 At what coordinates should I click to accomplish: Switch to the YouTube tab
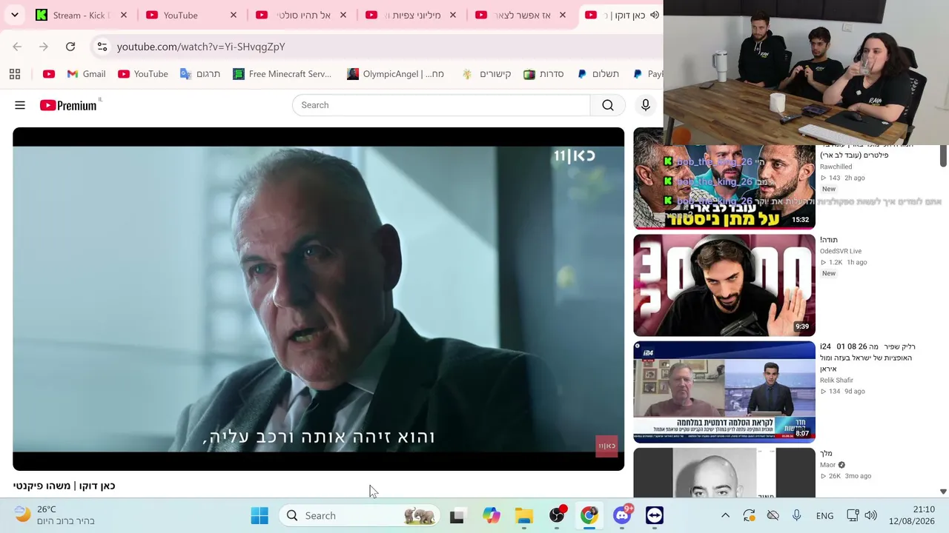tap(192, 15)
